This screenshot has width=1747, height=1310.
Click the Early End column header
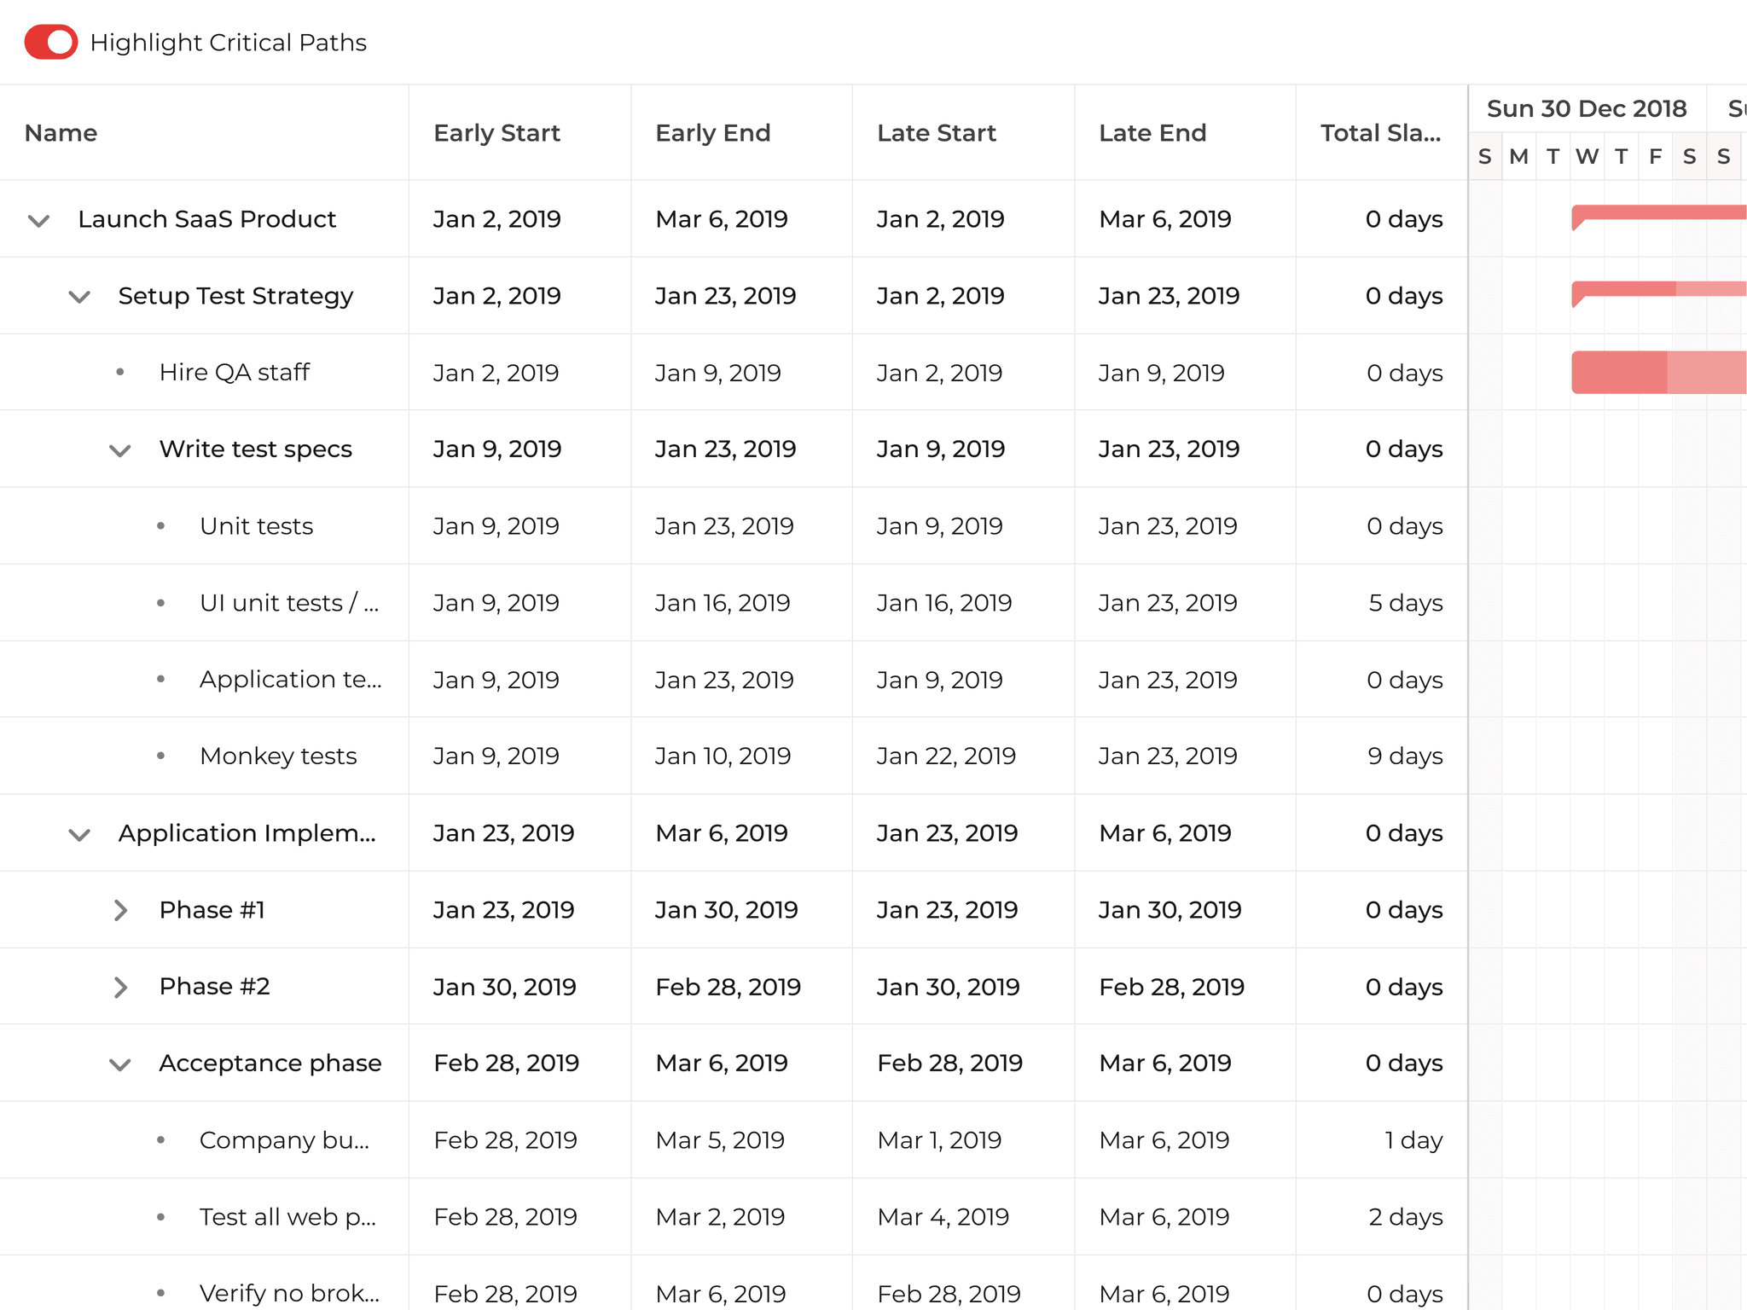[712, 133]
